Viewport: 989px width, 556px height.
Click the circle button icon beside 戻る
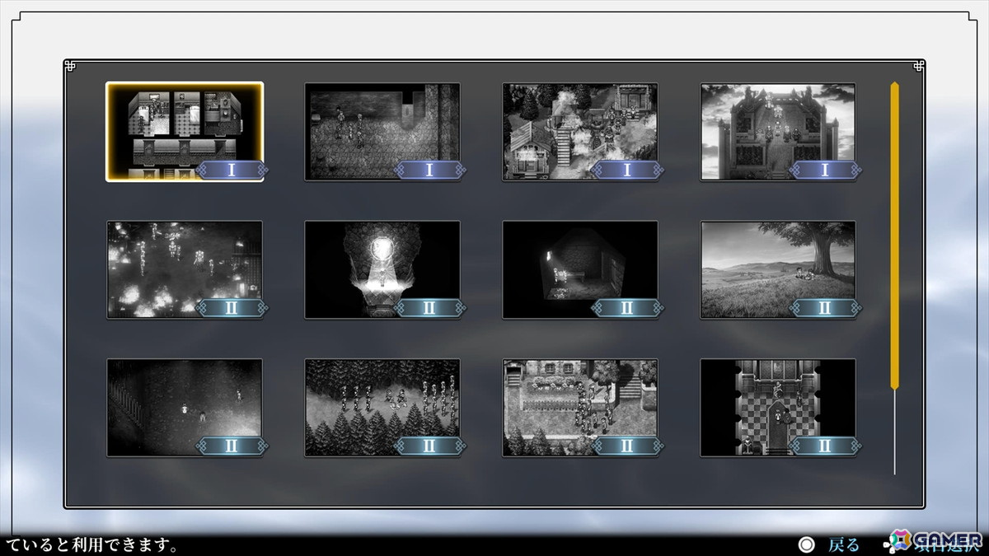click(x=807, y=544)
